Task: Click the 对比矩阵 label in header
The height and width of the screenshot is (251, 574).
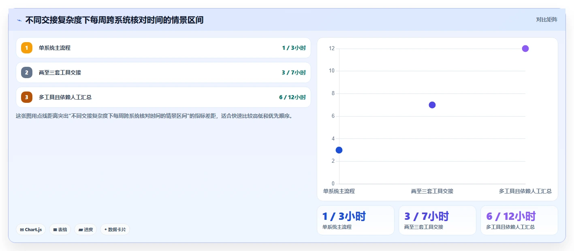Action: 547,19
